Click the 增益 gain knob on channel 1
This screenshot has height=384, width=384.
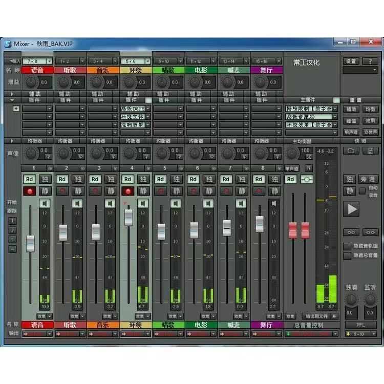point(31,82)
